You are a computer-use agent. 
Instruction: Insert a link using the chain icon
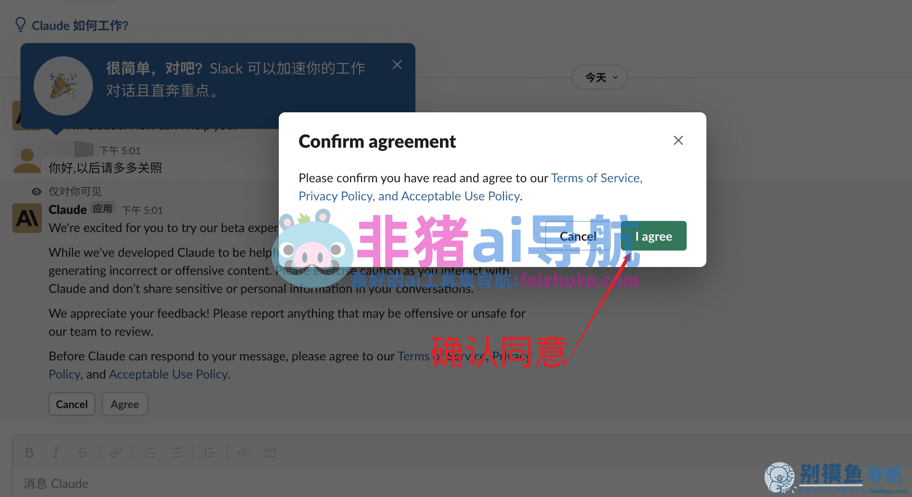[116, 453]
